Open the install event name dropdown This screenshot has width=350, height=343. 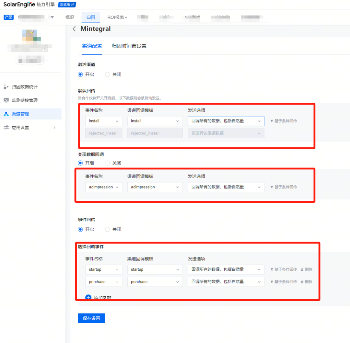104,121
